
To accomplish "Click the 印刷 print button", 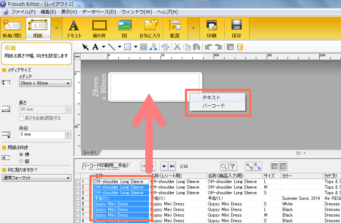I will 211,28.
